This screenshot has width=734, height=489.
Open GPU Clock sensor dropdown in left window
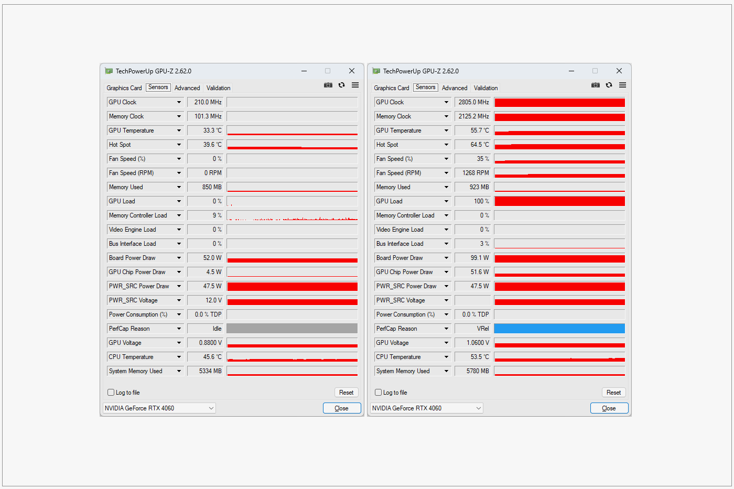179,102
